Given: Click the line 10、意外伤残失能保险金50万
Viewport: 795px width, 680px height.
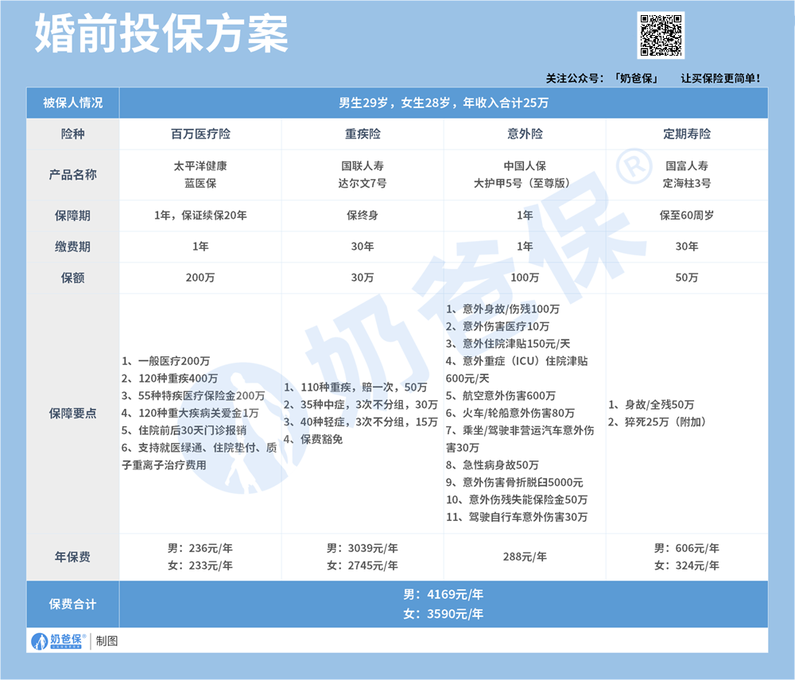Looking at the screenshot, I should (518, 499).
